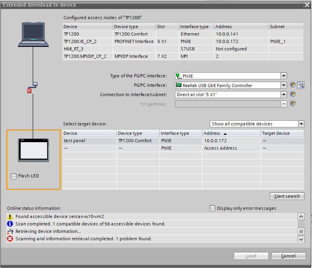Open PG/PC interface properties magnifier icon

300,85
